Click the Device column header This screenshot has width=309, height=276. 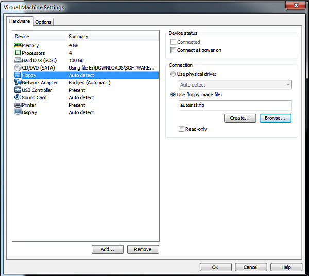tap(40, 37)
